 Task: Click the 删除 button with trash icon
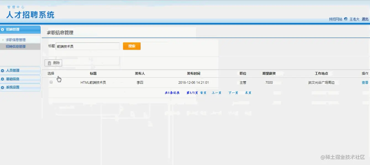pos(53,63)
